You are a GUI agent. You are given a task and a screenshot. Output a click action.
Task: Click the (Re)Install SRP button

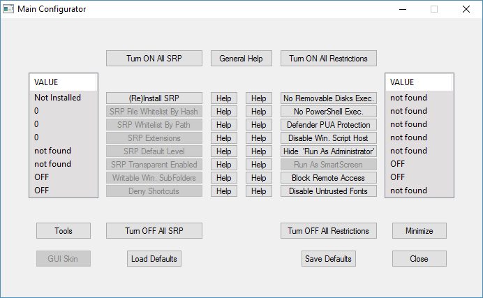(x=154, y=98)
